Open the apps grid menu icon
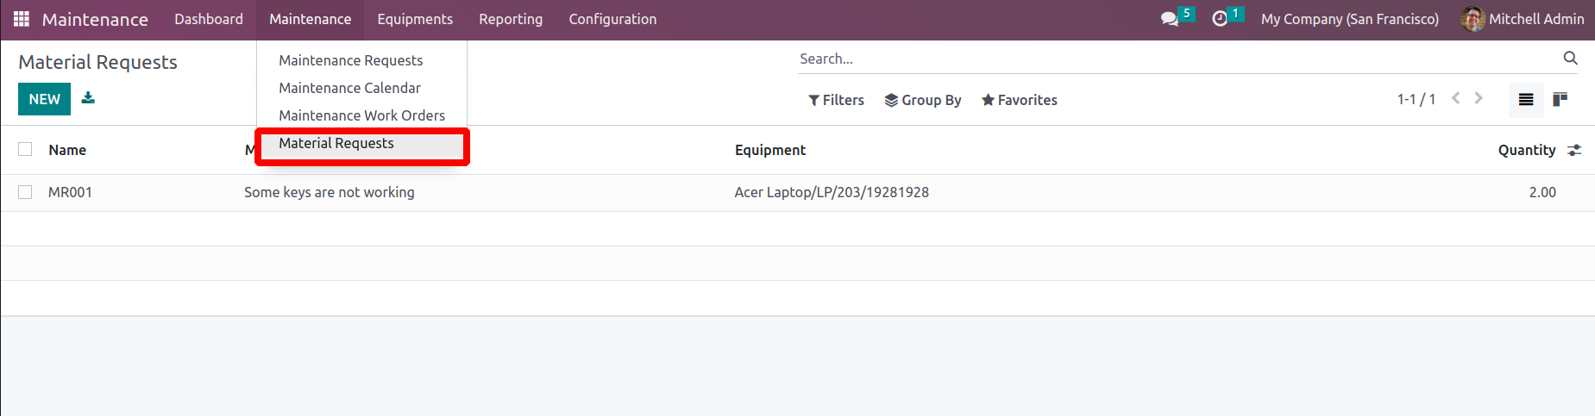Screen dimensions: 1595x416 pos(22,19)
